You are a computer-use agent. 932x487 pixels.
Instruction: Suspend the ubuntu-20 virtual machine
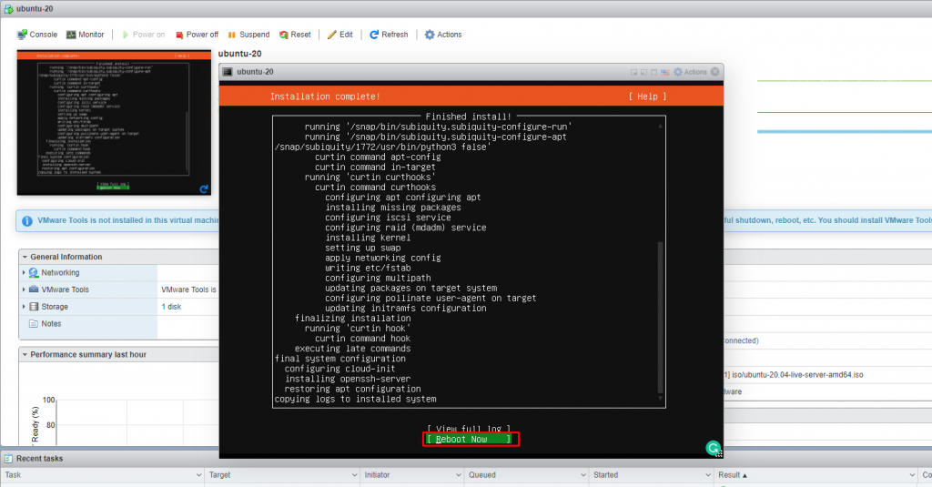(x=248, y=35)
